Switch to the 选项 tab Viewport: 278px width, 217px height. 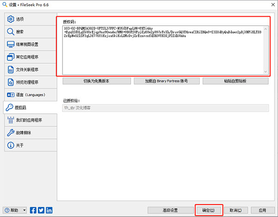click(x=31, y=19)
